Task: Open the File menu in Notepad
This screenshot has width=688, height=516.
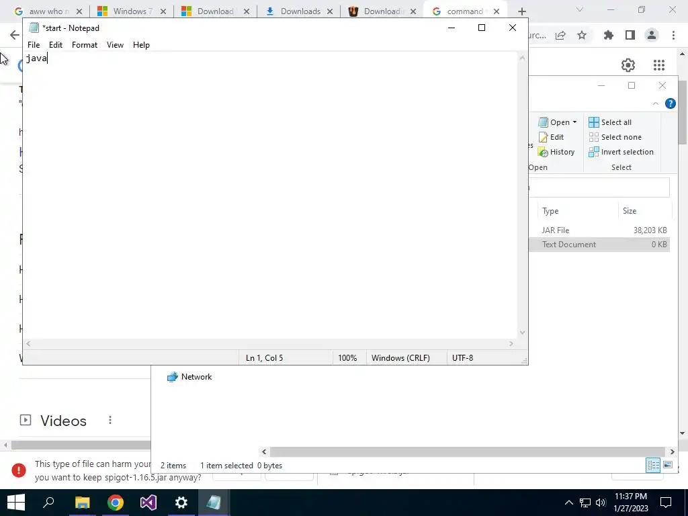Action: click(x=34, y=45)
